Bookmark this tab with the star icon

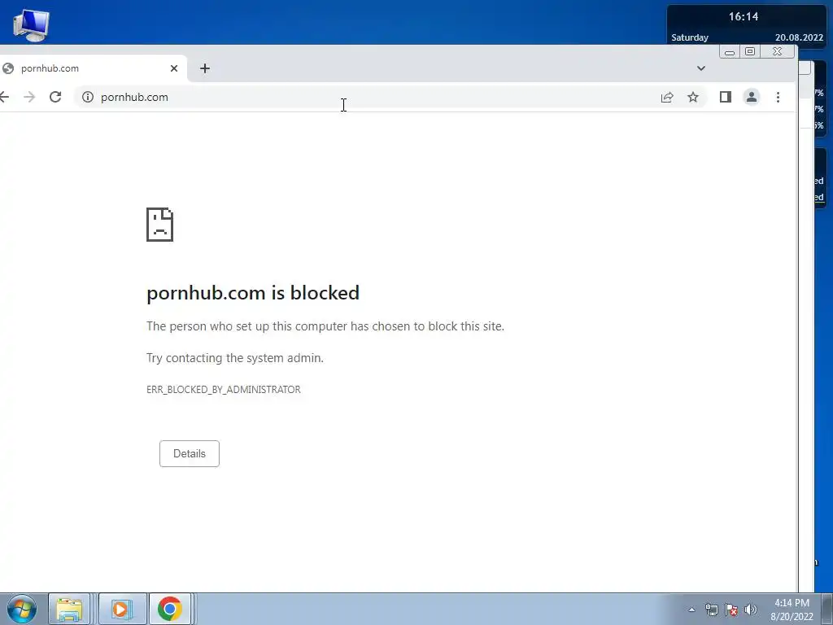[693, 97]
